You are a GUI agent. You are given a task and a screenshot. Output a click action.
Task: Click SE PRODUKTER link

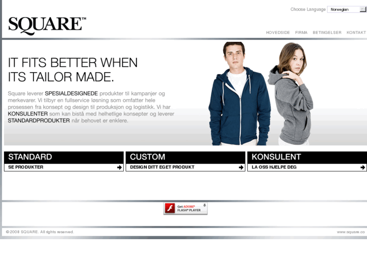(26, 167)
